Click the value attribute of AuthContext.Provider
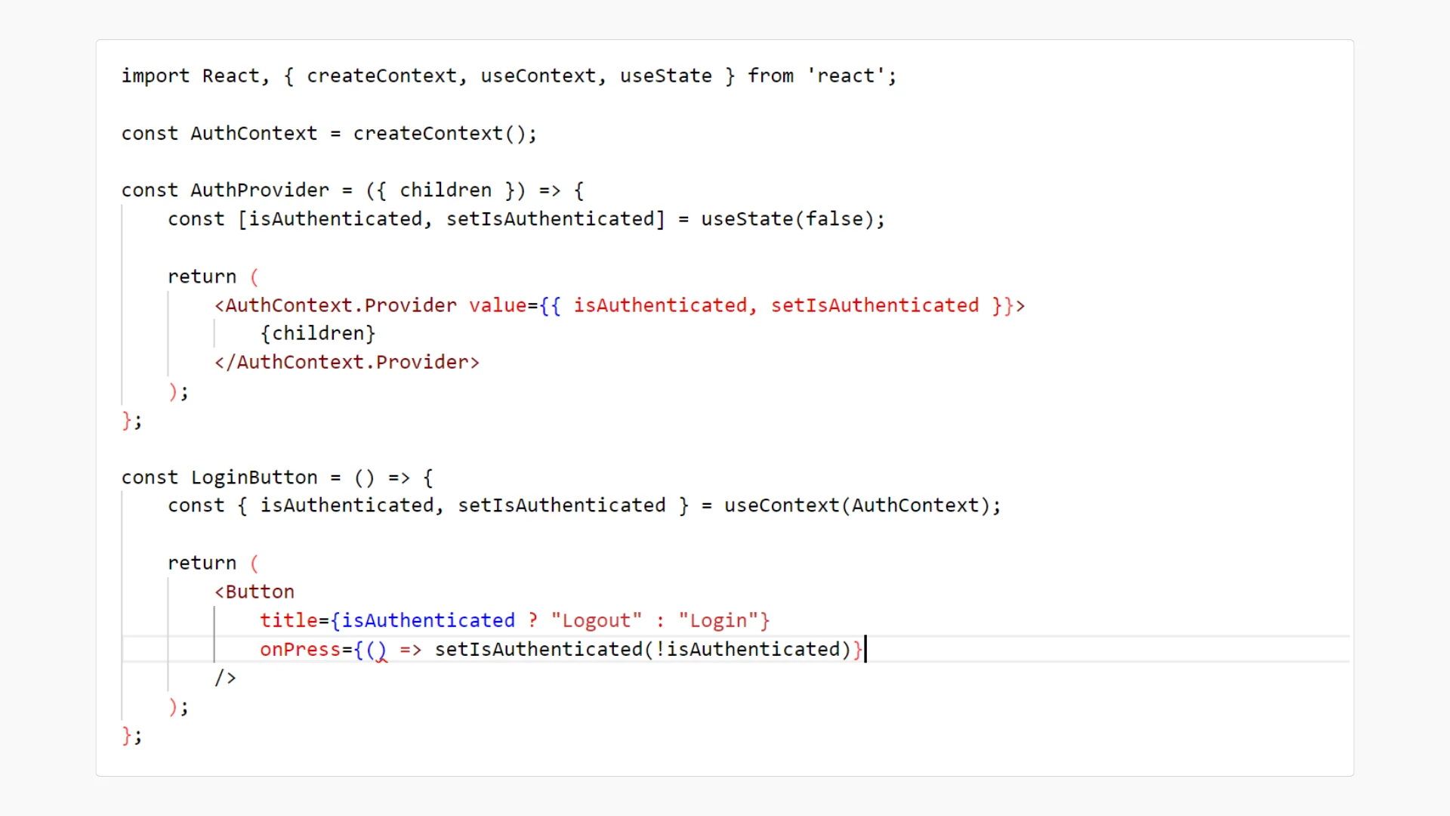This screenshot has width=1450, height=816. click(498, 305)
